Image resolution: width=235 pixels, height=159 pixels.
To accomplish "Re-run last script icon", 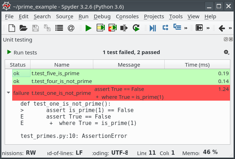I will [x=136, y=28].
